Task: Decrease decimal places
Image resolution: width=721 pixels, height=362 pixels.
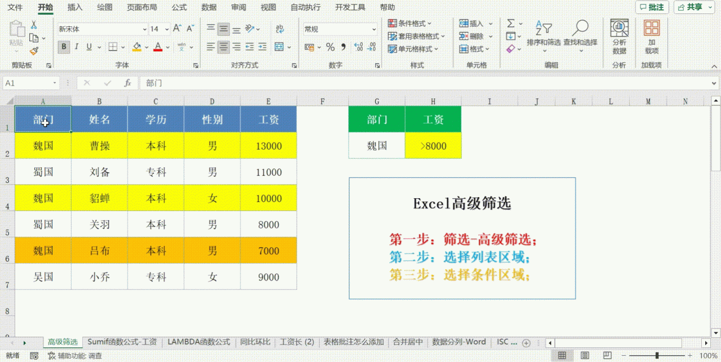Action: click(372, 47)
